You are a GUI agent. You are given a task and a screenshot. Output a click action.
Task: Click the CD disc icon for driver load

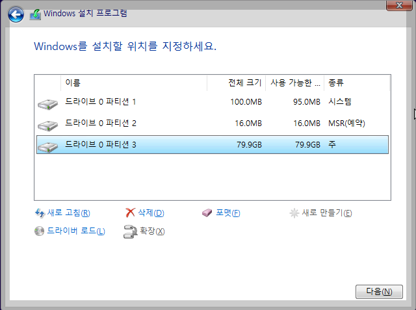coord(39,231)
